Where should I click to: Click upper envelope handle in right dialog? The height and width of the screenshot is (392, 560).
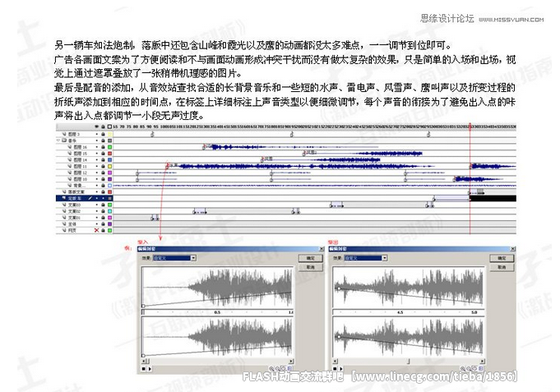(x=339, y=288)
